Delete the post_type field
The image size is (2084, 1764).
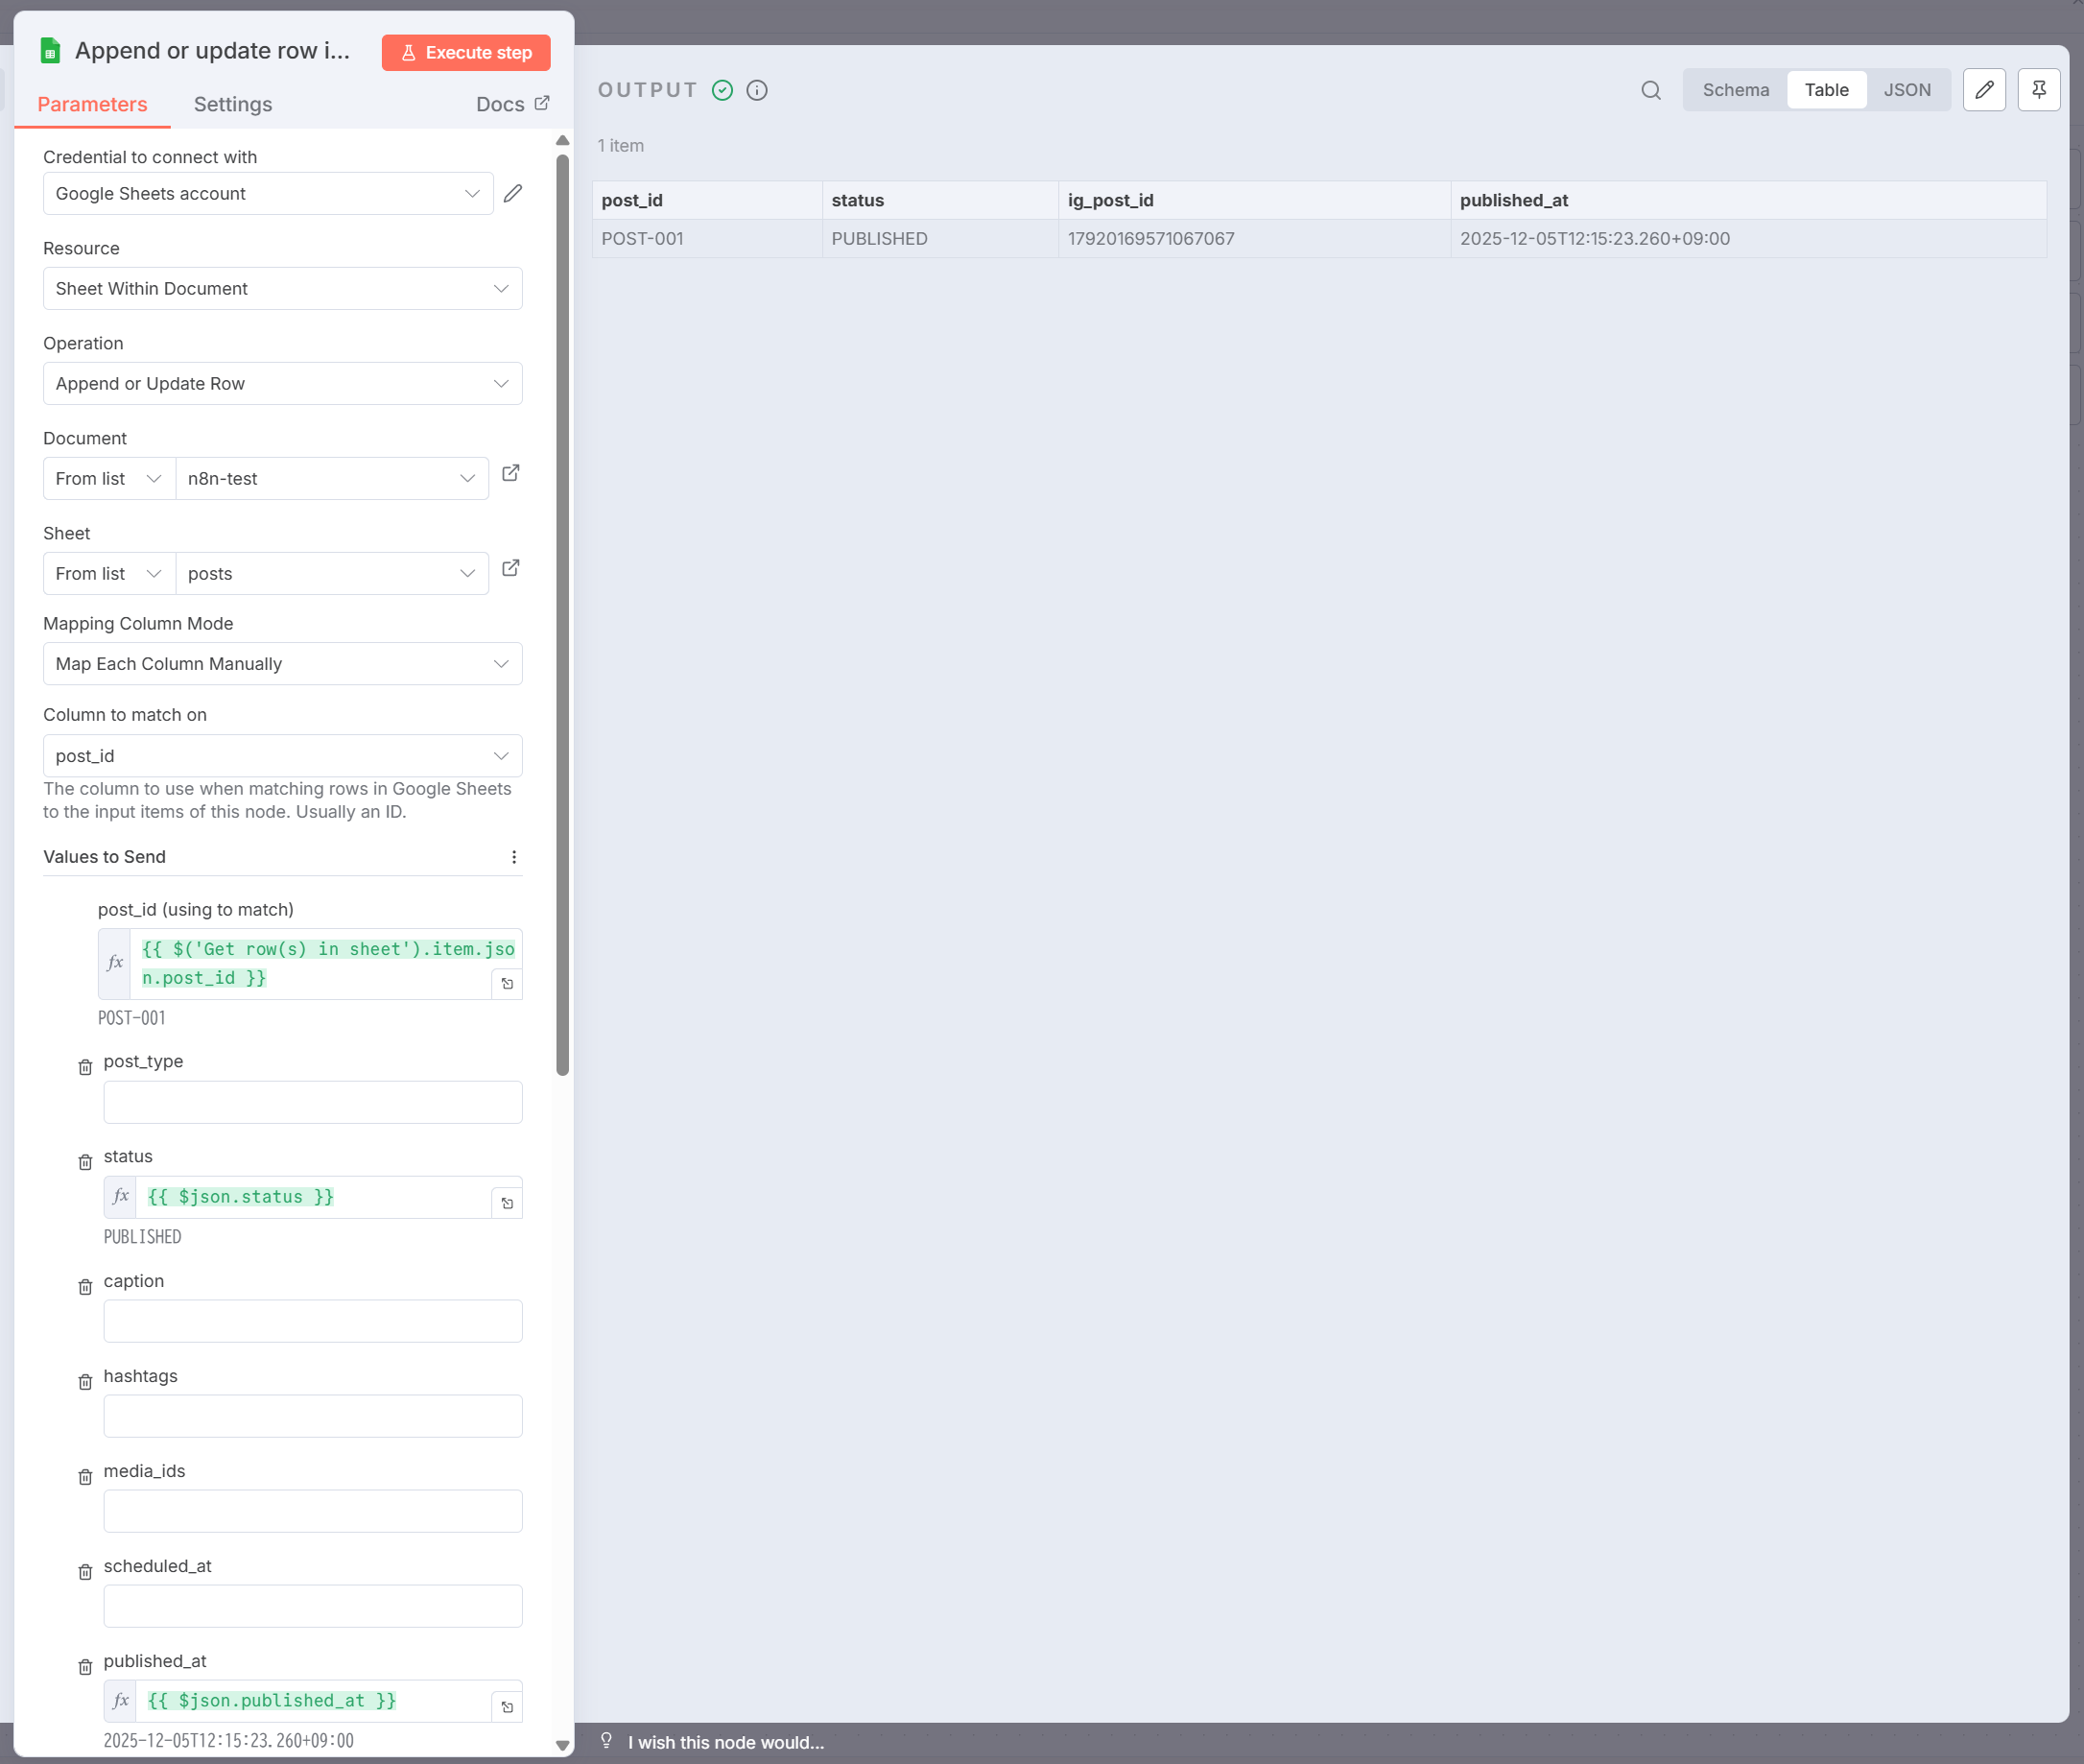[x=85, y=1067]
